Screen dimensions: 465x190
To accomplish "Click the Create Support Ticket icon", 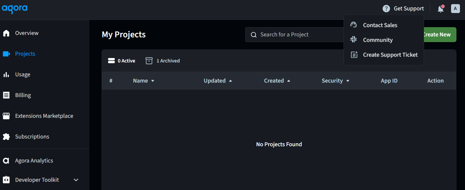I will [x=354, y=54].
